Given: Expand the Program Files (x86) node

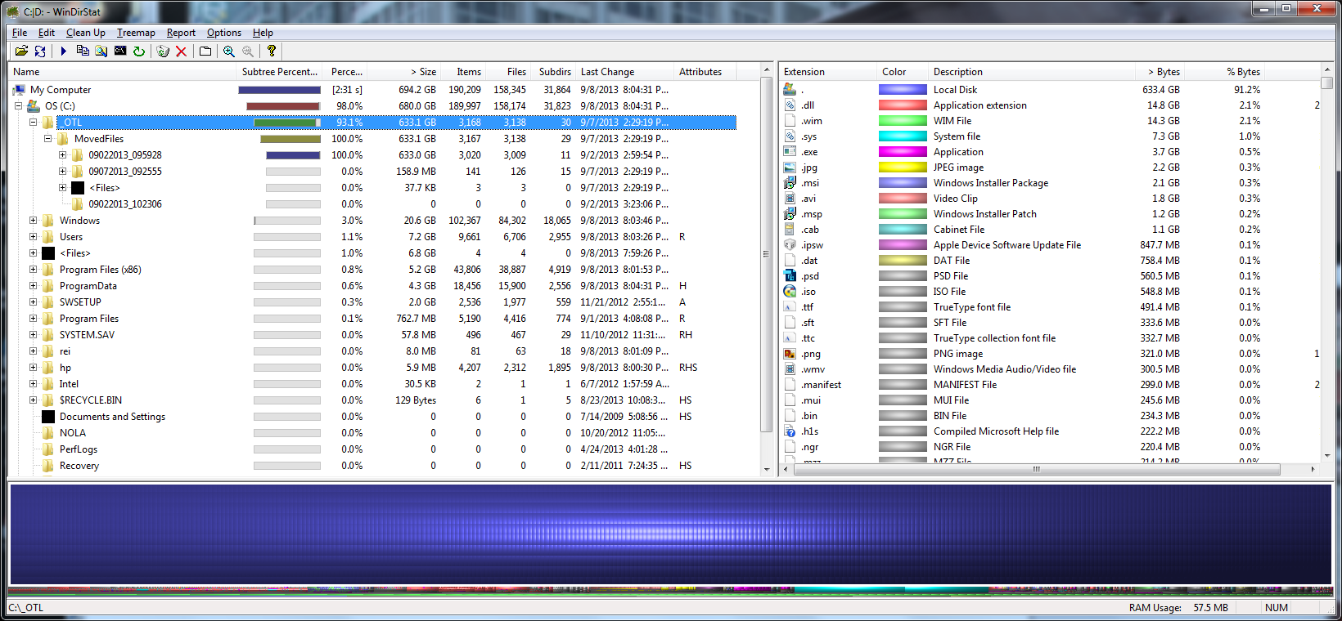Looking at the screenshot, I should (33, 270).
